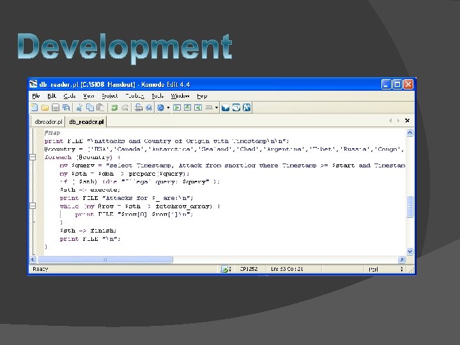
Task: Click the vertical scrollbar thumb
Action: (x=410, y=206)
